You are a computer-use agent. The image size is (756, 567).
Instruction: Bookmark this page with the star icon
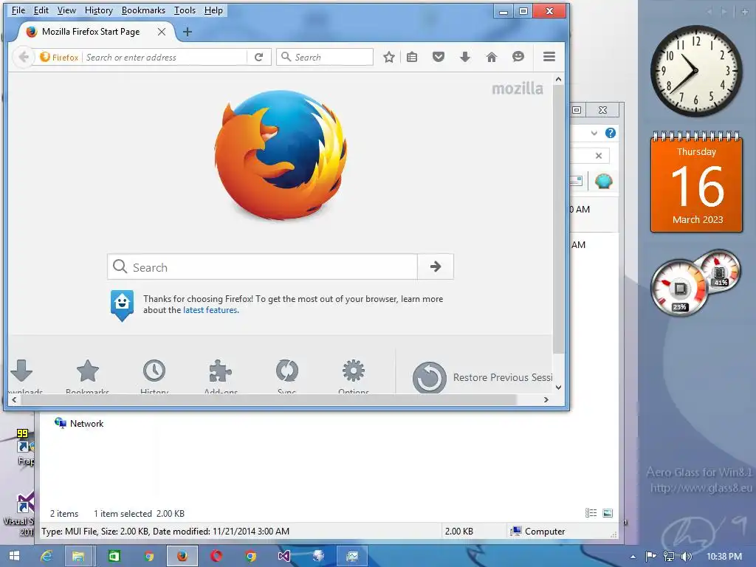[389, 57]
